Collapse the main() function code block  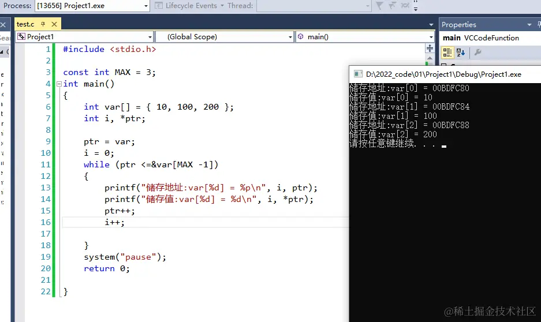pyautogui.click(x=59, y=84)
